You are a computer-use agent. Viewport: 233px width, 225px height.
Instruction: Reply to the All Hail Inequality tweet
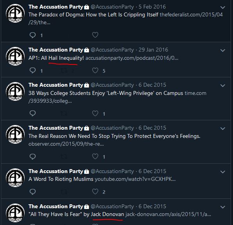point(32,70)
